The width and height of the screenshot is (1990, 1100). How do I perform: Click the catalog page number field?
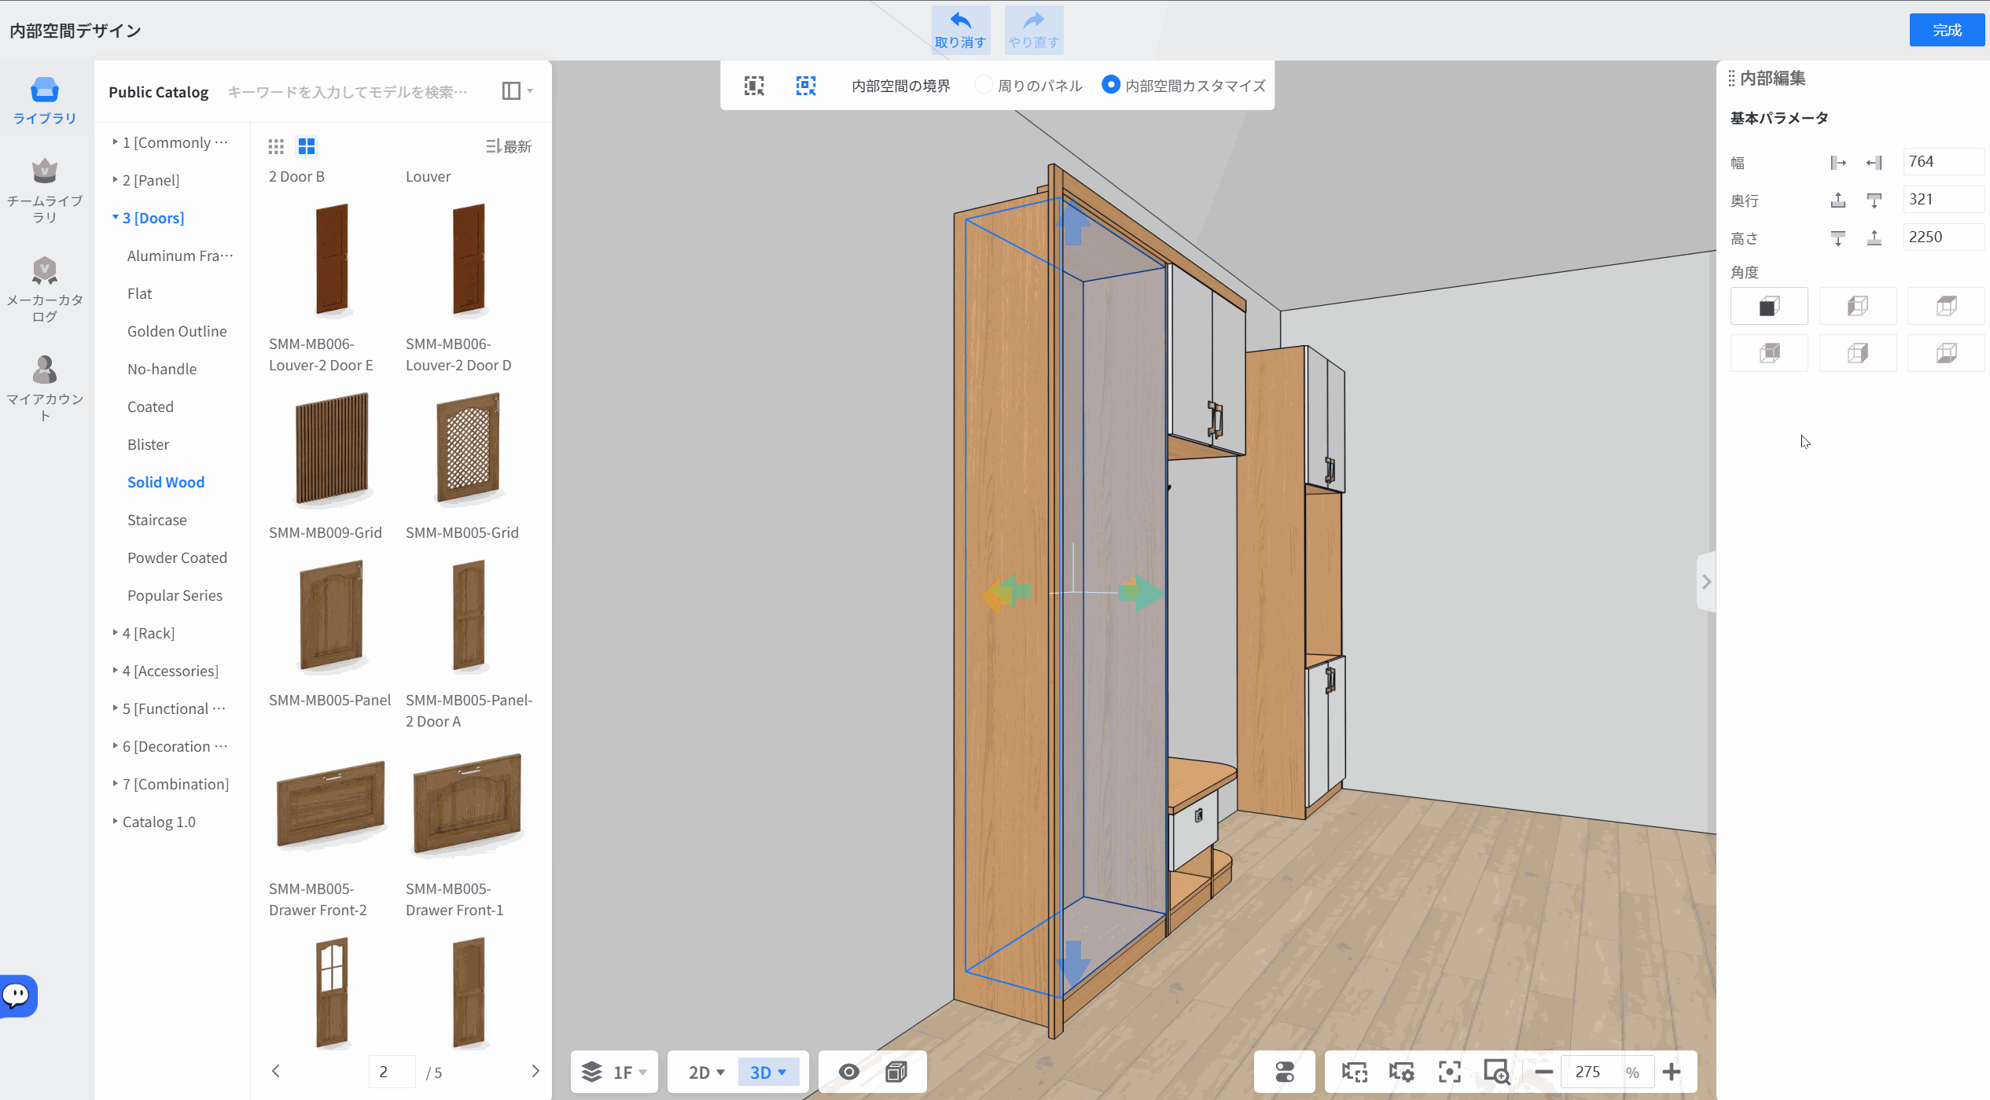click(x=392, y=1072)
